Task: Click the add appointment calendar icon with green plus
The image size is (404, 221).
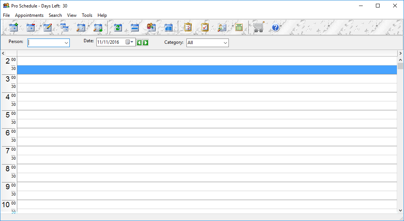Action: pyautogui.click(x=14, y=27)
